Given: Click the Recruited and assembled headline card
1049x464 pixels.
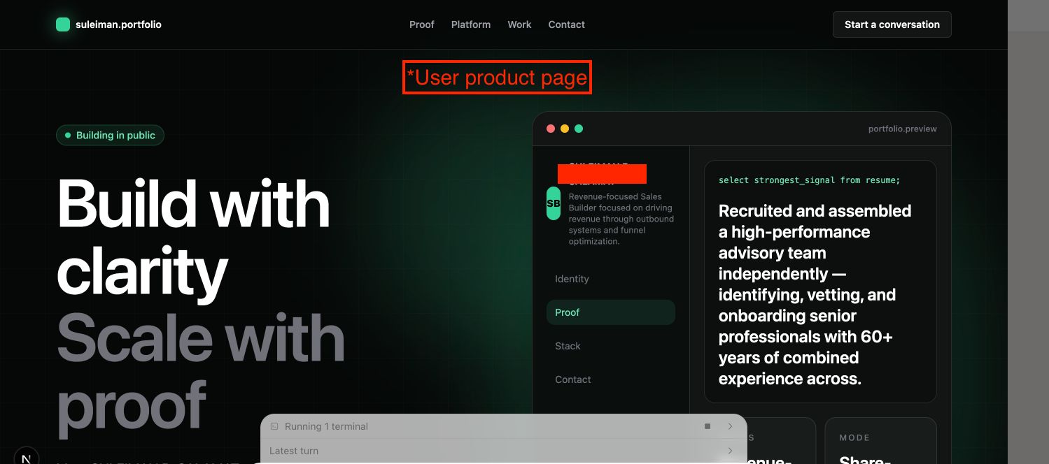Looking at the screenshot, I should [820, 282].
